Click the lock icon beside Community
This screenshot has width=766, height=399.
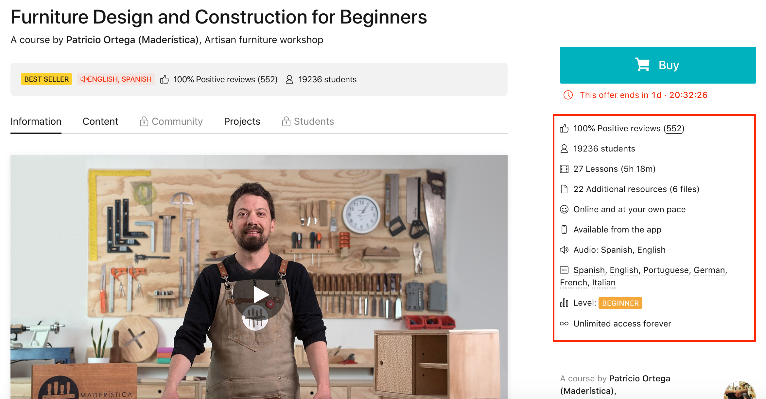point(144,121)
